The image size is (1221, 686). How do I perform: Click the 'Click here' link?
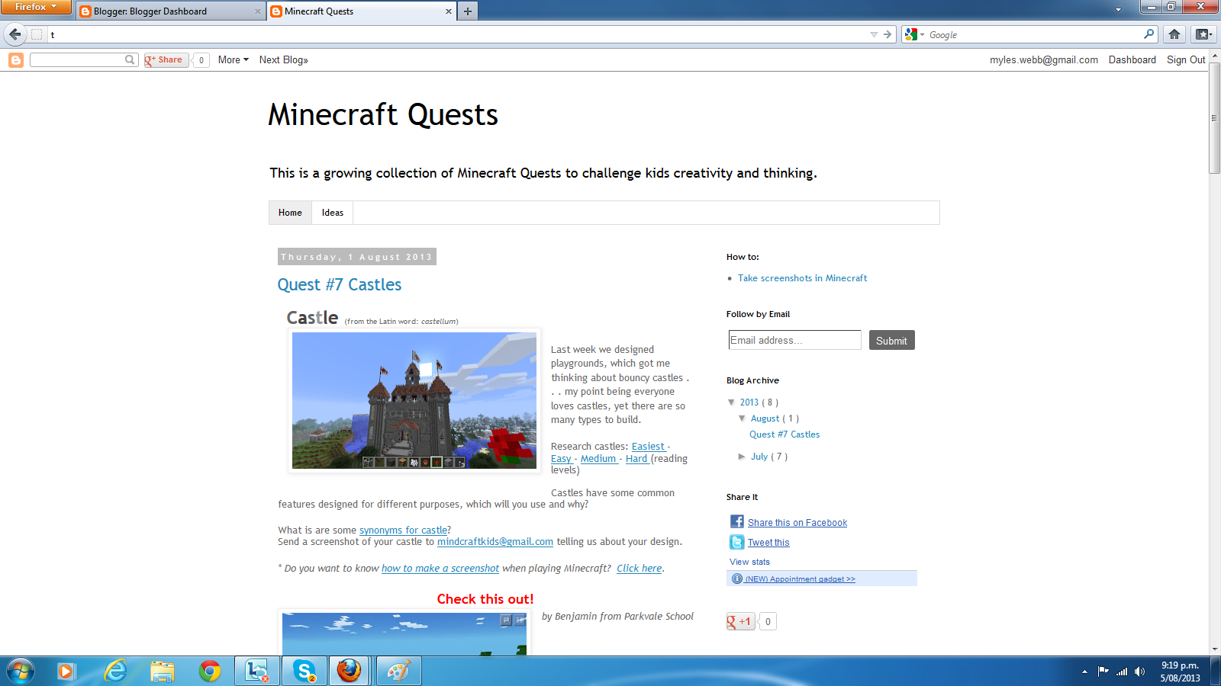(x=639, y=569)
